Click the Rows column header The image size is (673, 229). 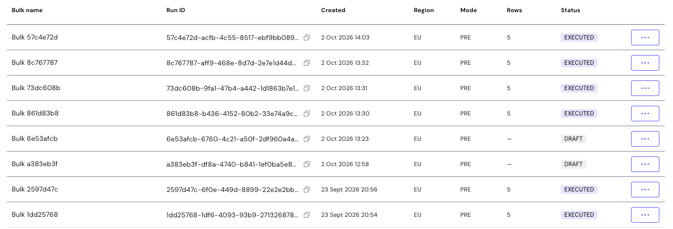(515, 10)
